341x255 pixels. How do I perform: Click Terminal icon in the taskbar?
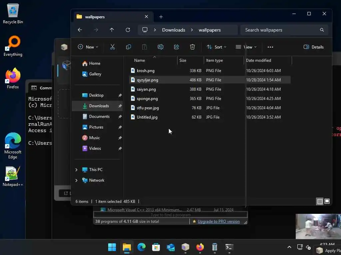click(229, 247)
